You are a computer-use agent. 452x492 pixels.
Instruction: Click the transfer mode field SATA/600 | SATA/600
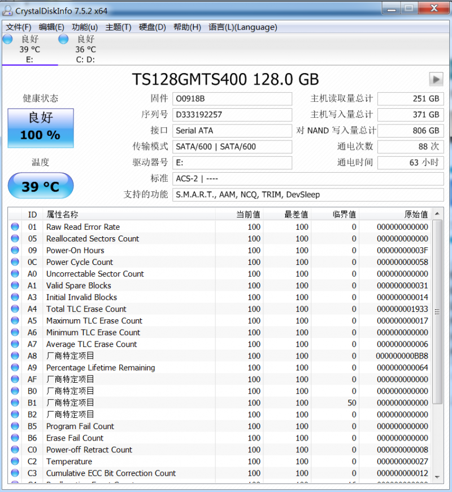click(x=232, y=147)
